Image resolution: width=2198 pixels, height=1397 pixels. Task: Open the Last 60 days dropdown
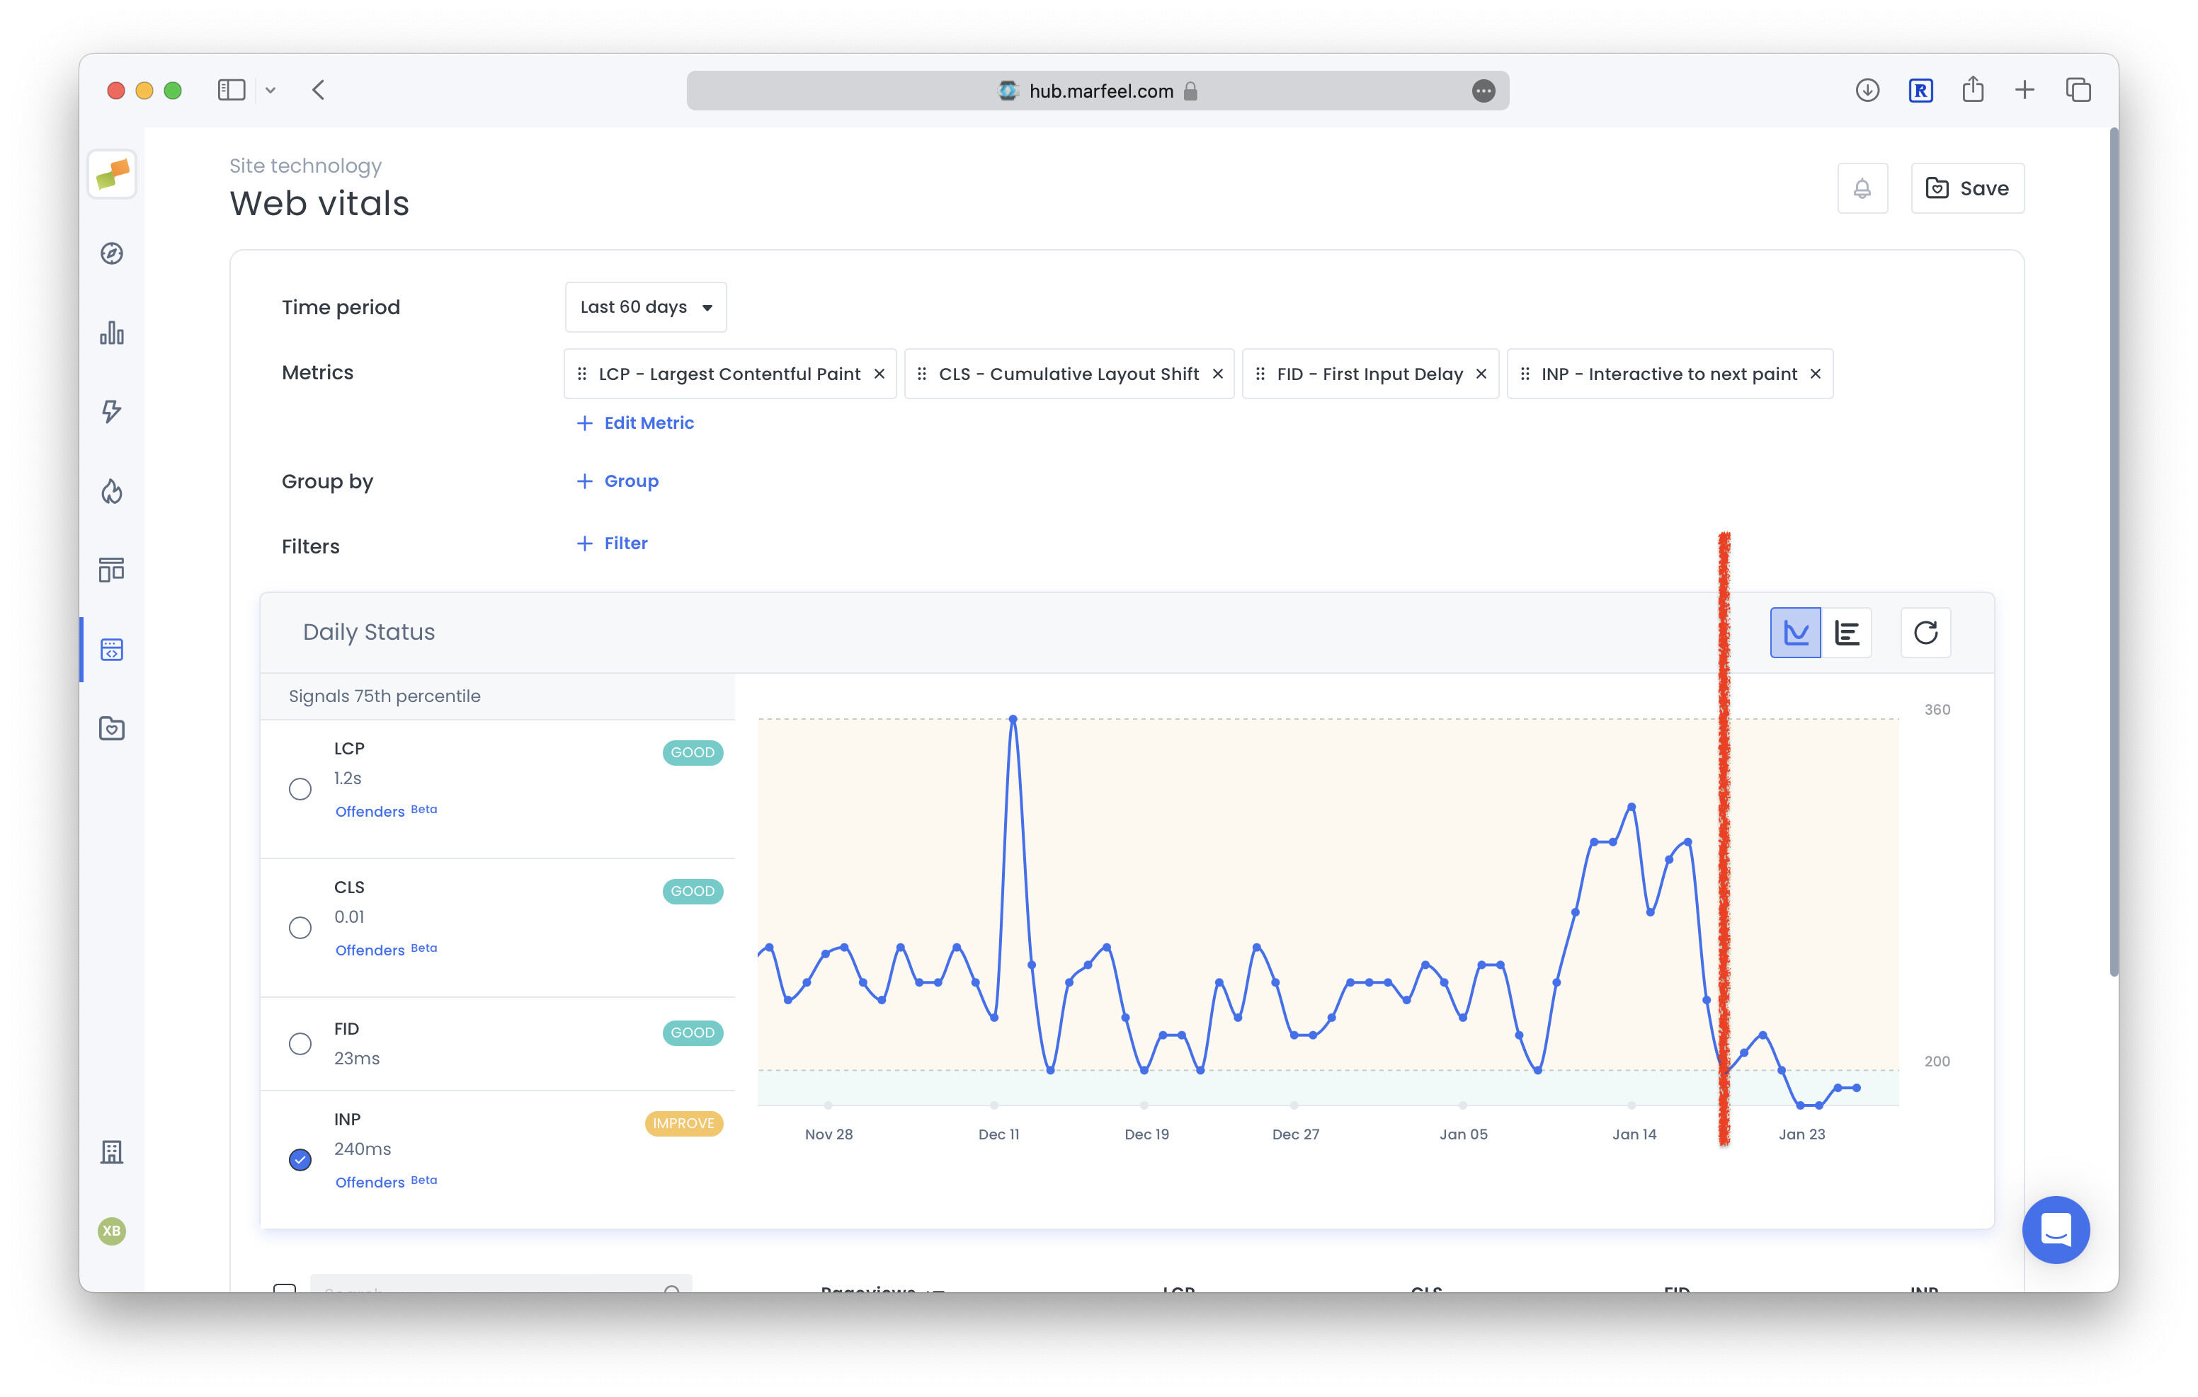(x=645, y=308)
